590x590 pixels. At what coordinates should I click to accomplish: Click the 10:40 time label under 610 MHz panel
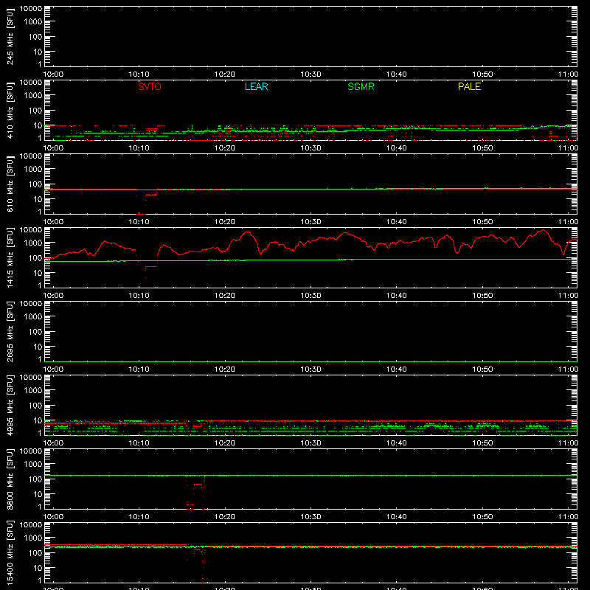click(x=397, y=222)
